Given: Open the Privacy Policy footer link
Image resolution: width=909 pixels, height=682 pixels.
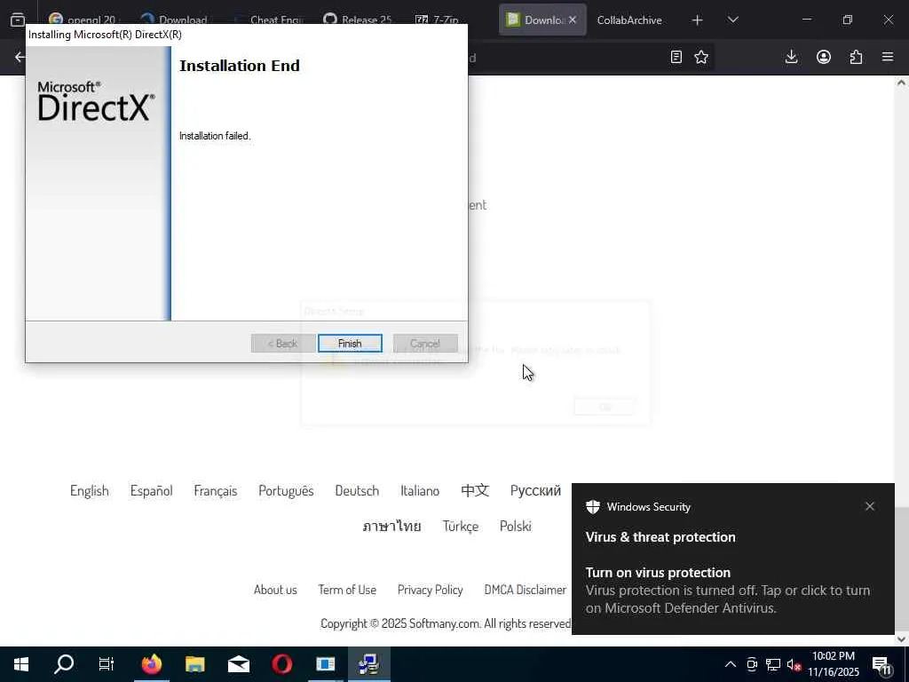Looking at the screenshot, I should click(431, 590).
